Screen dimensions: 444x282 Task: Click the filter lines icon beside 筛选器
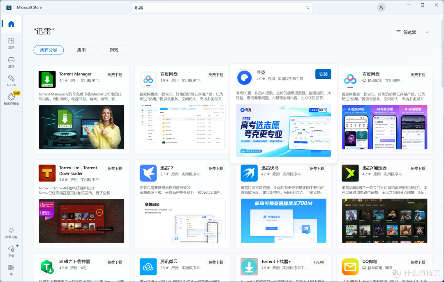398,32
